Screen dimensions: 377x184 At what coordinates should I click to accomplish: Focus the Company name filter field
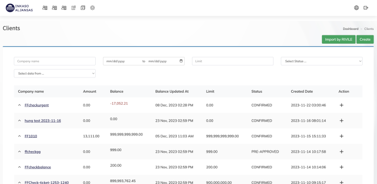[x=54, y=61]
